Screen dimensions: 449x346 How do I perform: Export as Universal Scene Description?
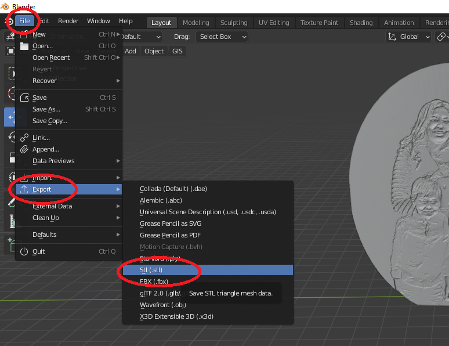(208, 212)
